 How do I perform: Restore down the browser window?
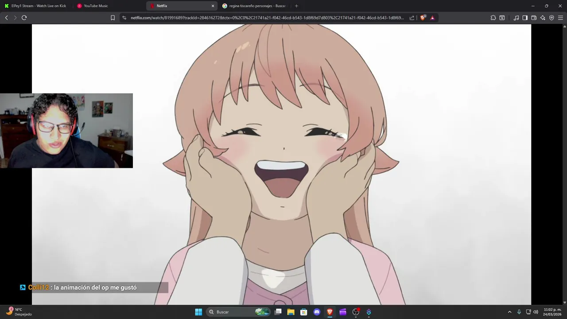point(546,6)
